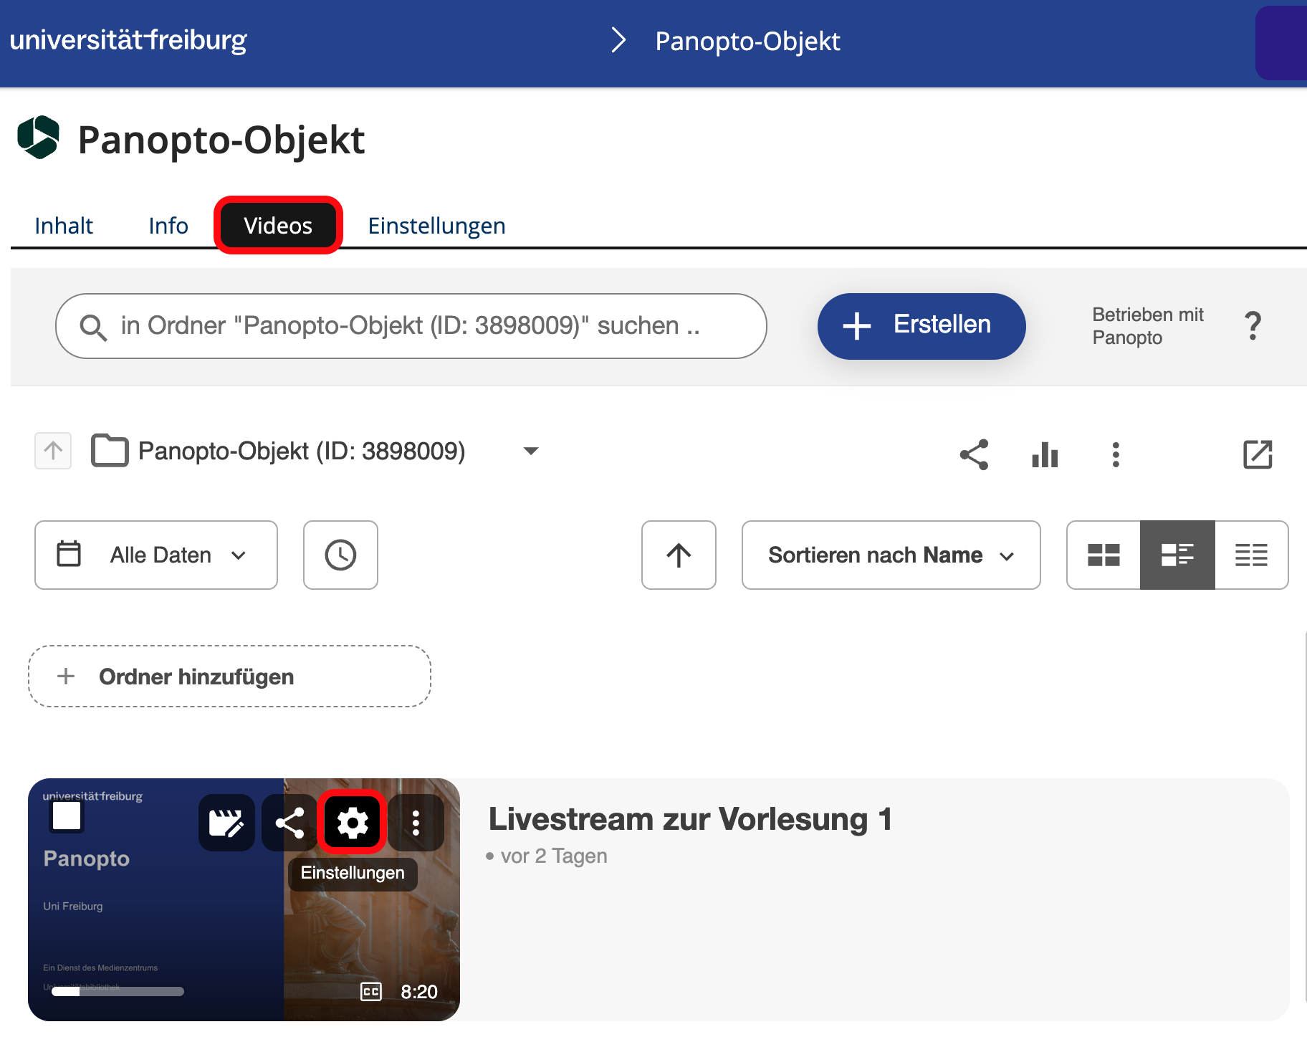Click the breadcrumb chevron separator
Image resolution: width=1307 pixels, height=1042 pixels.
(x=618, y=40)
